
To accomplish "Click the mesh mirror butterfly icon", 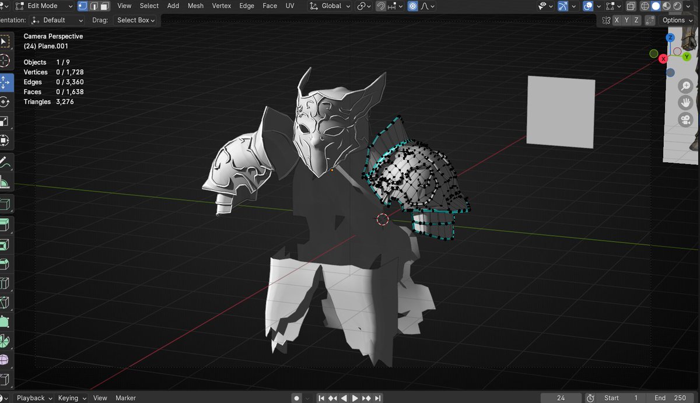I will (x=607, y=20).
